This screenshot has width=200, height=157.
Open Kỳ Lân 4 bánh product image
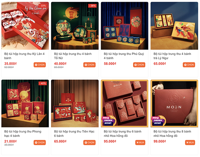(25, 26)
